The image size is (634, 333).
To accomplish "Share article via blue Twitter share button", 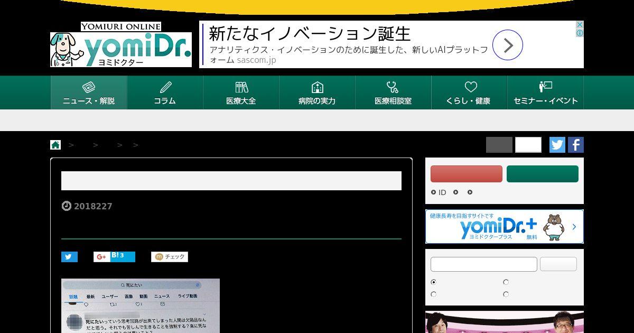I will 69,257.
